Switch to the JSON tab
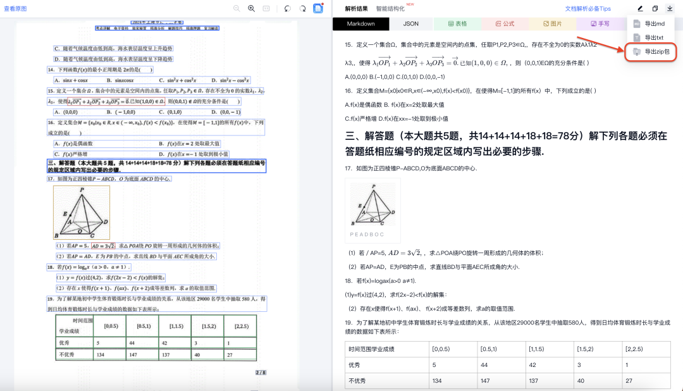Screen dimensions: 683x391 (410, 23)
